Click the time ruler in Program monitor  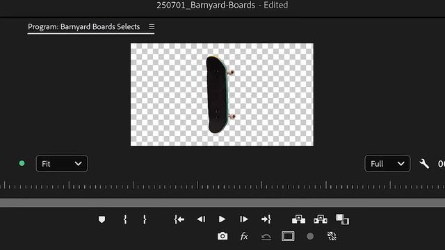pos(222,185)
